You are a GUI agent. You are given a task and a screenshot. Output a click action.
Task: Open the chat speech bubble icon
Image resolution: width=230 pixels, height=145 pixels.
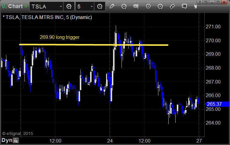tap(184, 6)
